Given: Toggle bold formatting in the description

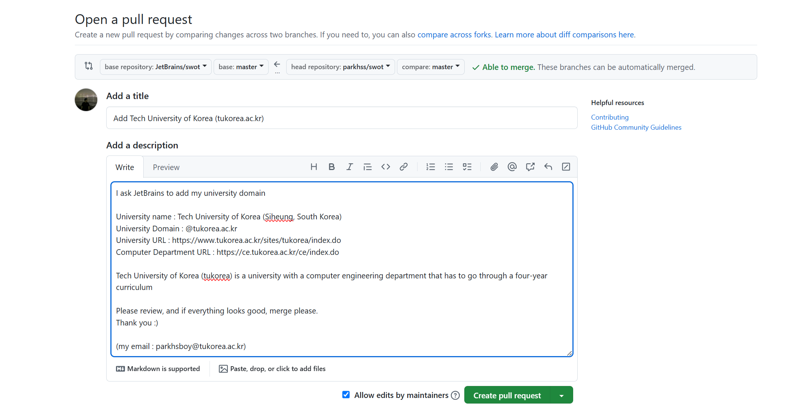Looking at the screenshot, I should [331, 167].
